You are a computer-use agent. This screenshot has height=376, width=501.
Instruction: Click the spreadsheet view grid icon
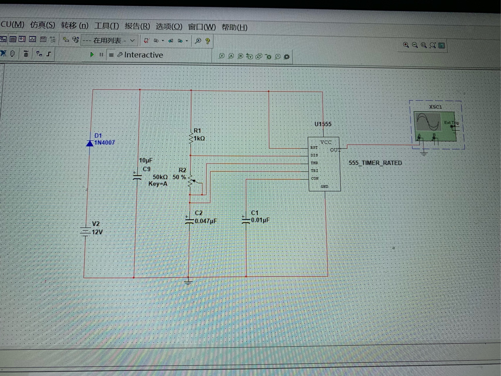13,39
